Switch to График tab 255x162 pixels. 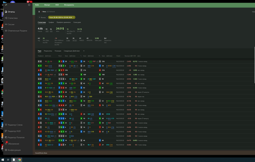click(x=51, y=22)
